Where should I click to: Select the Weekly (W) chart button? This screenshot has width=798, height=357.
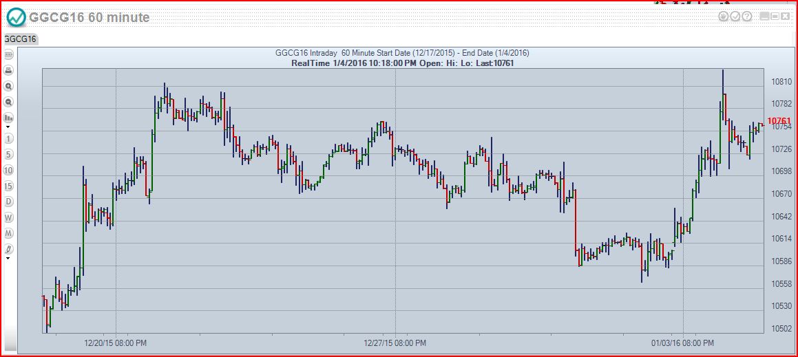click(x=9, y=217)
